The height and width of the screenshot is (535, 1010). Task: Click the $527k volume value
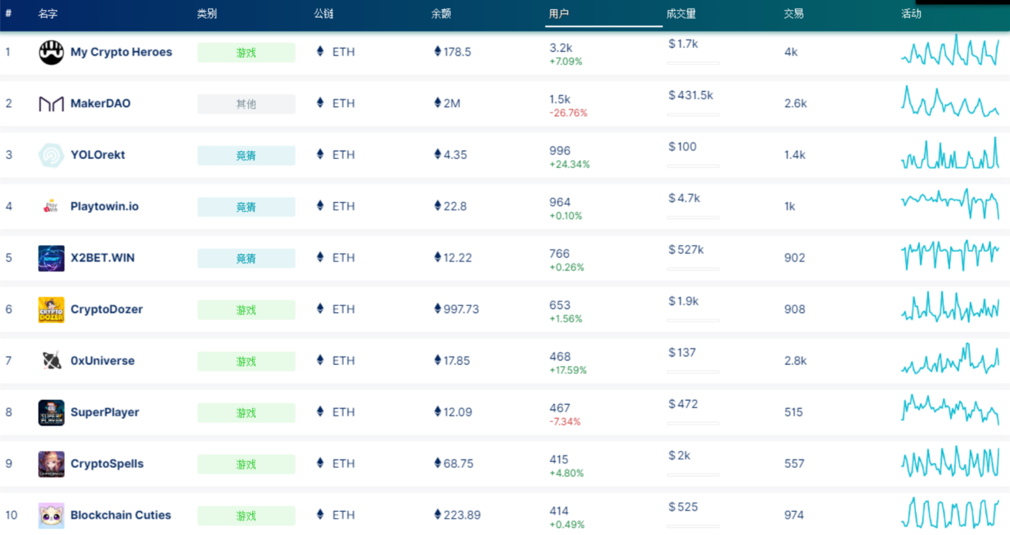(x=686, y=250)
